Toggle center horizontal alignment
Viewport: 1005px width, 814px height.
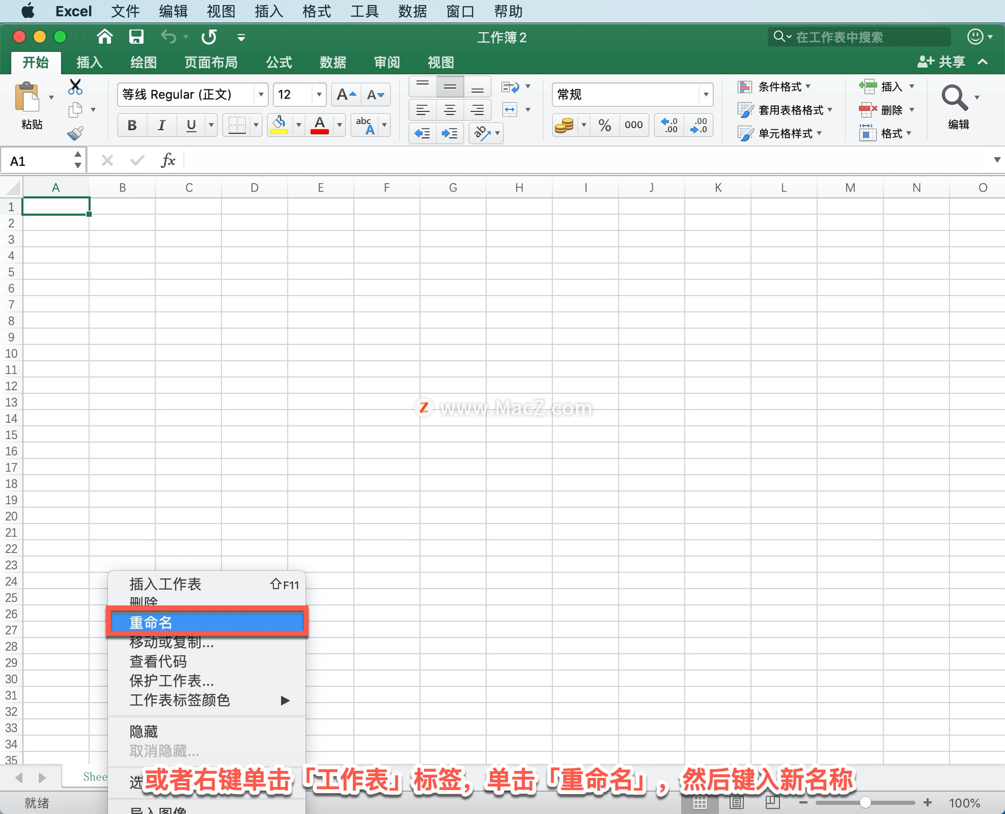(450, 110)
